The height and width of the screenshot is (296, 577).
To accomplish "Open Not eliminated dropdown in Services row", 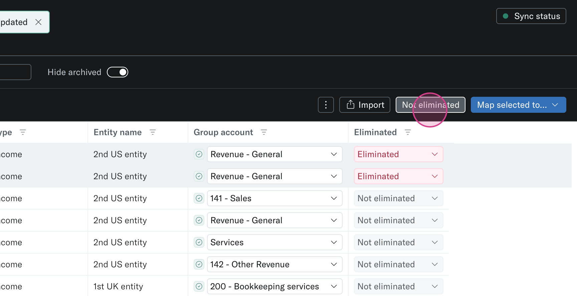I will tap(398, 242).
